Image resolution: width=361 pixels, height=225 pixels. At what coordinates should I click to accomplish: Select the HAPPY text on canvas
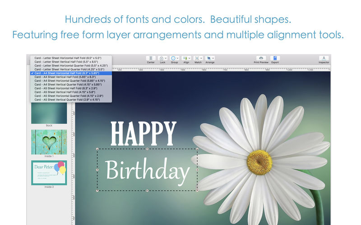pos(143,134)
